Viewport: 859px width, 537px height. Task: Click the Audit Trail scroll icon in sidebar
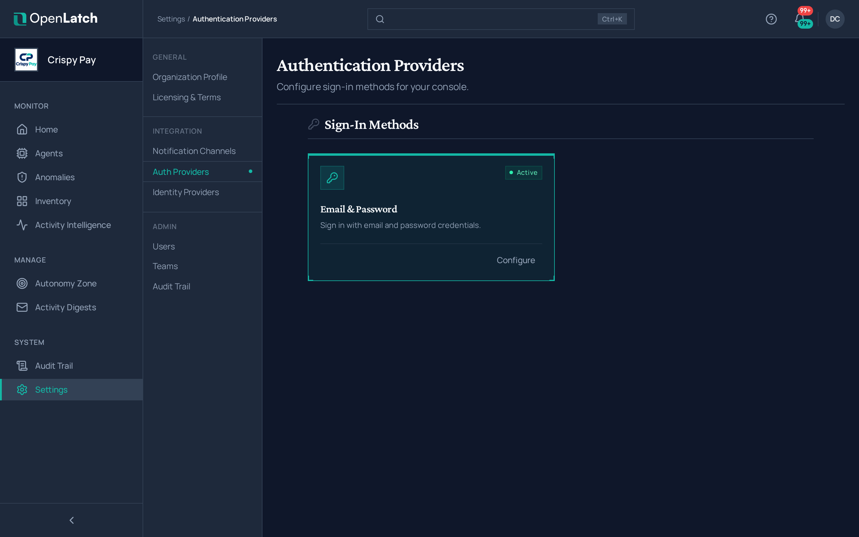(x=22, y=366)
